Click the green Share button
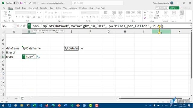 click(174, 8)
